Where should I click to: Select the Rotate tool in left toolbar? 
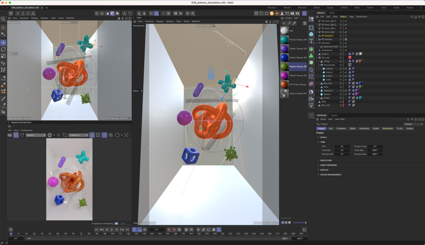[3, 49]
